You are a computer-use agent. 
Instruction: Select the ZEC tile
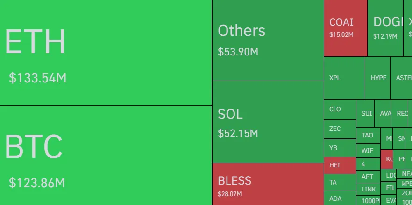tap(340, 129)
